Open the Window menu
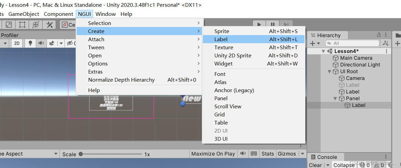401x168 pixels. (106, 14)
